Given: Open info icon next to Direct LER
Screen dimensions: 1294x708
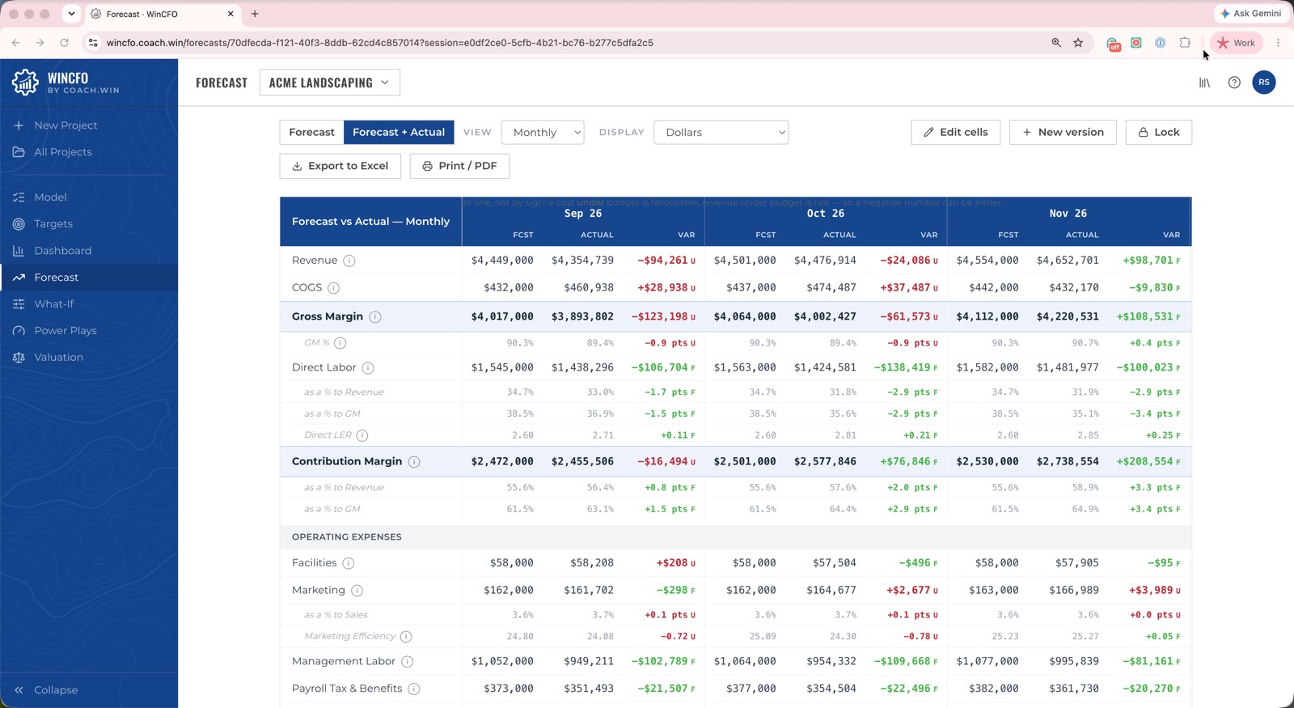Looking at the screenshot, I should [362, 435].
